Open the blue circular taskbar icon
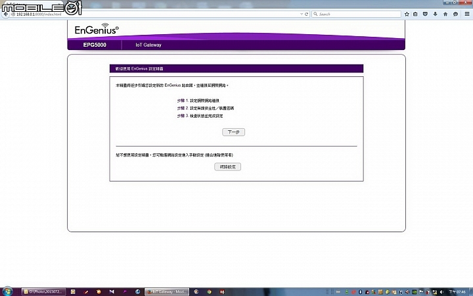Screen dimensions: 473x296 tap(138, 291)
